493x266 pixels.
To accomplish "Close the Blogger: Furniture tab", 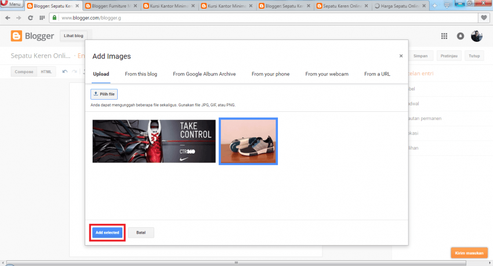I will [135, 6].
